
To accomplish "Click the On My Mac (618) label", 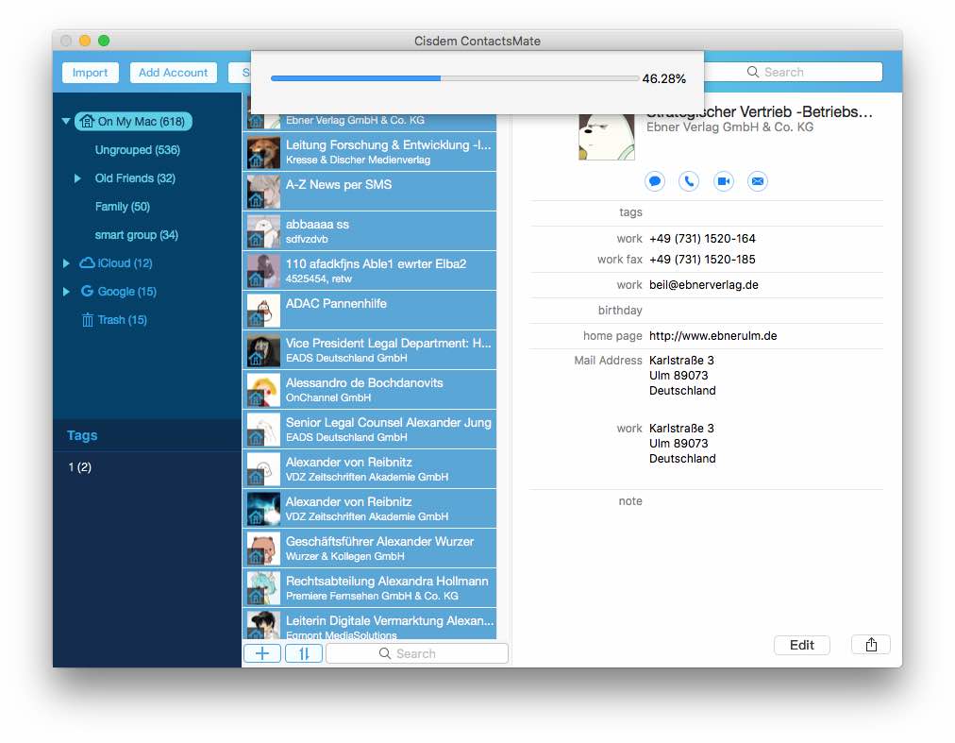I will (142, 121).
